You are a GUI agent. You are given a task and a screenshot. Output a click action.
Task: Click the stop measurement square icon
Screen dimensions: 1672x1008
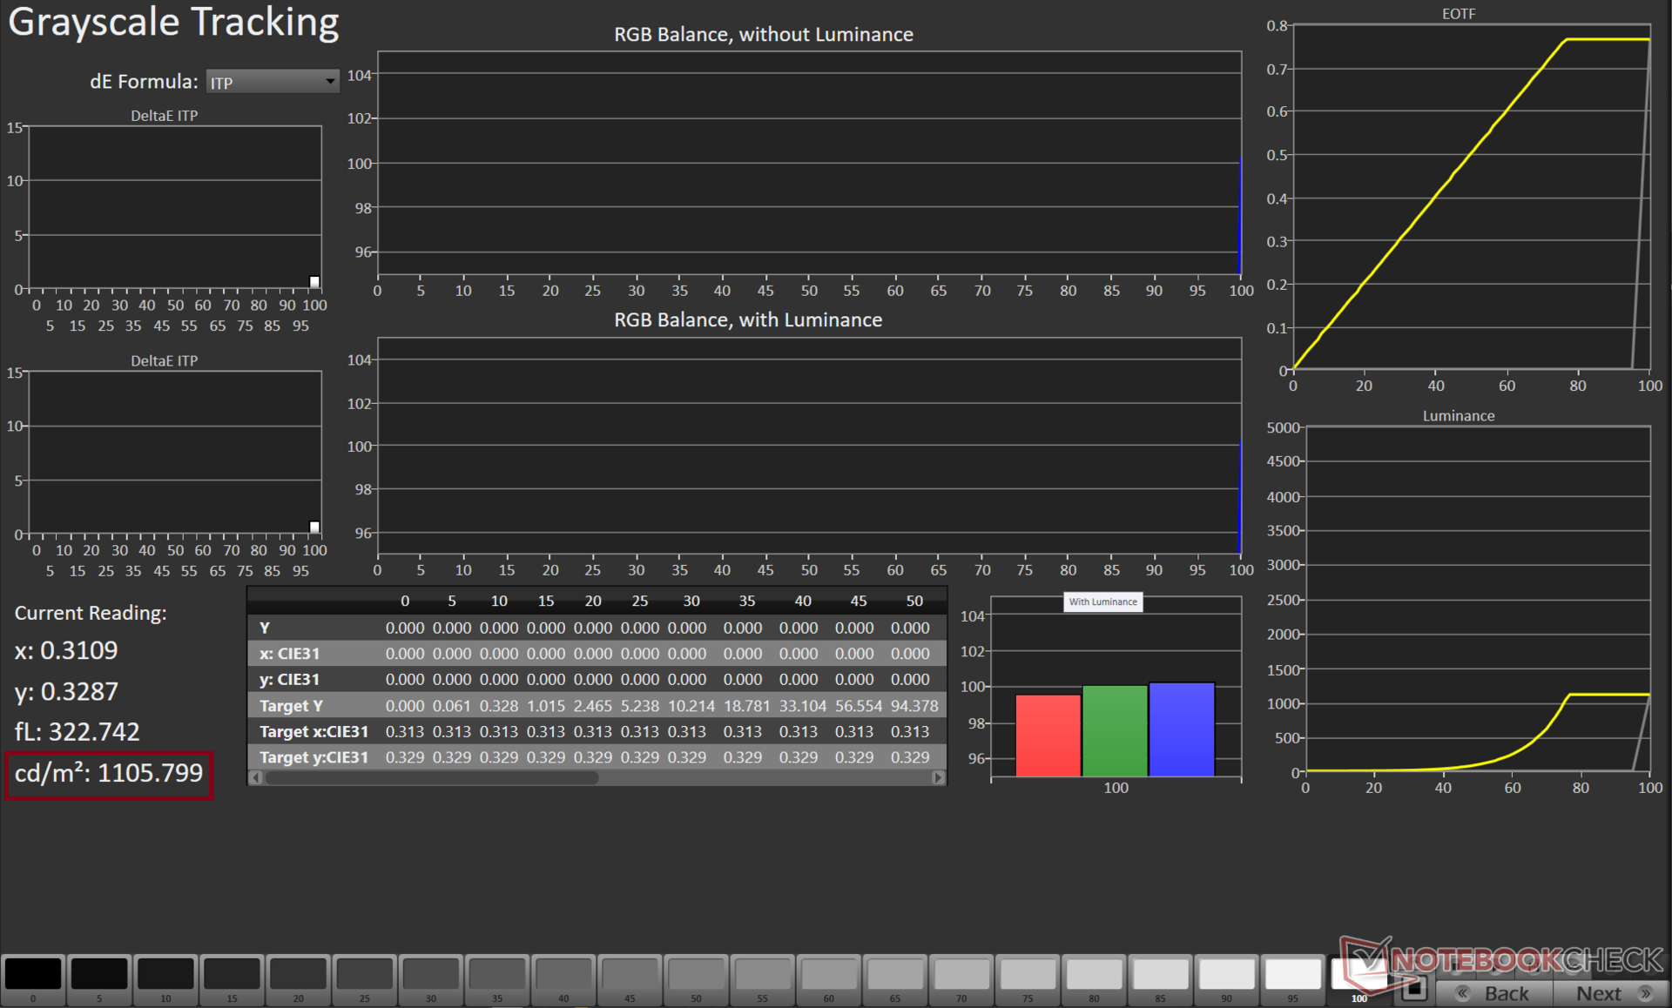pyautogui.click(x=1414, y=989)
